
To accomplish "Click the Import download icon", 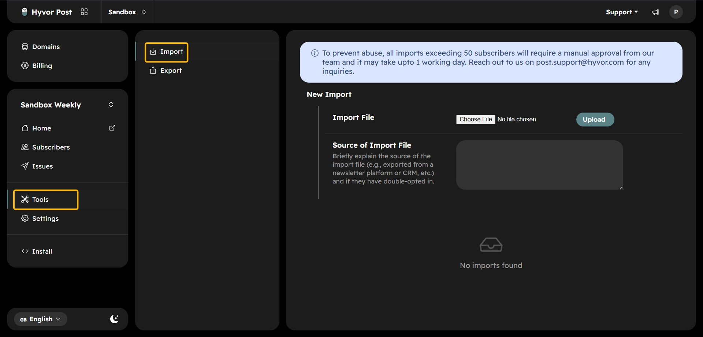I will pos(153,52).
